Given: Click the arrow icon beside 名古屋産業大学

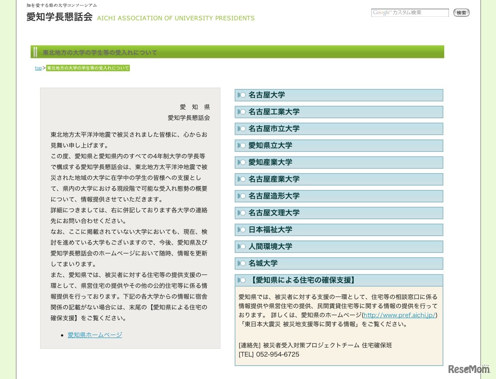Looking at the screenshot, I should tap(242, 179).
